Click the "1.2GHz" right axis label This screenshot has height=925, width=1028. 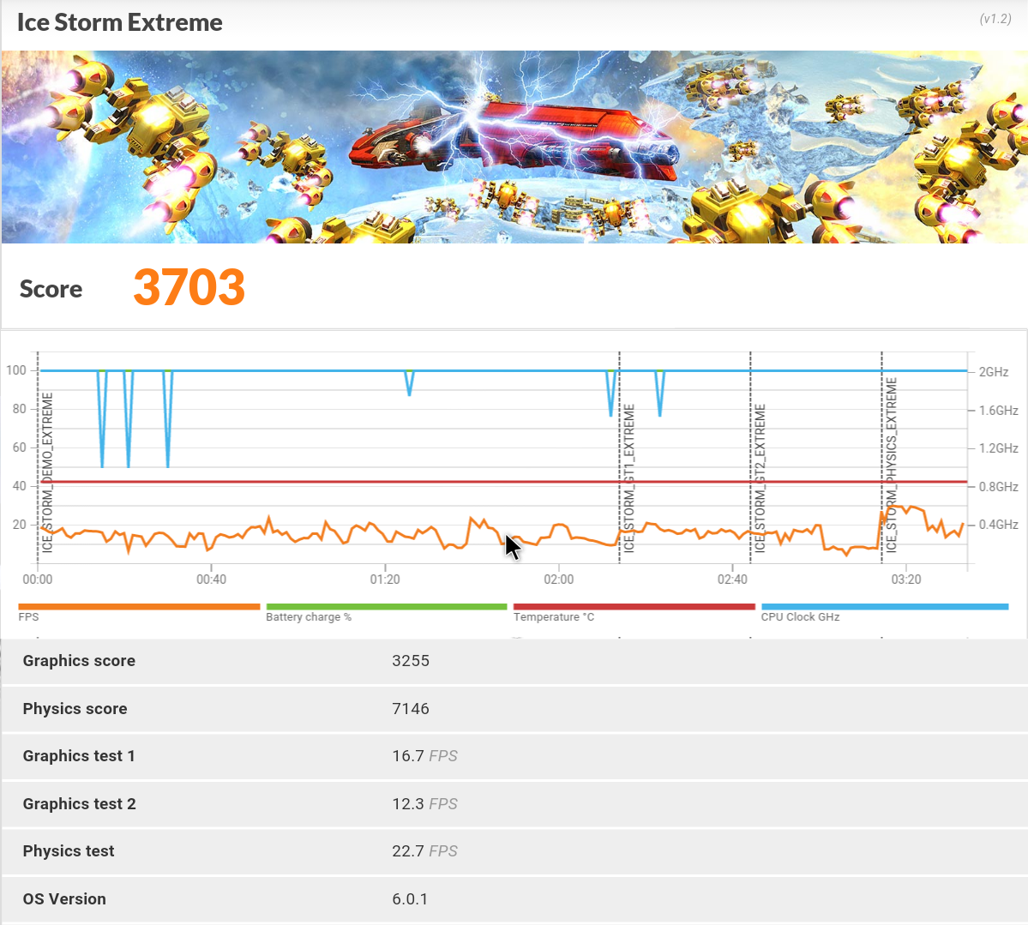[x=999, y=448]
